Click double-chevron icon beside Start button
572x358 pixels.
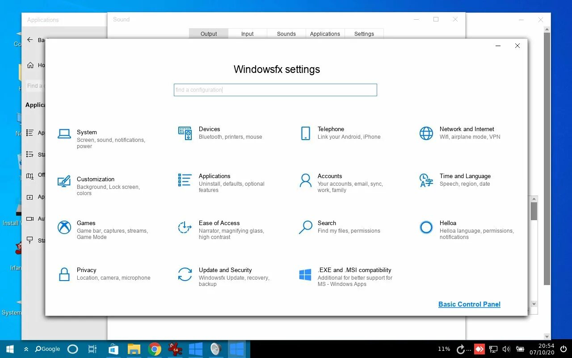(26, 349)
